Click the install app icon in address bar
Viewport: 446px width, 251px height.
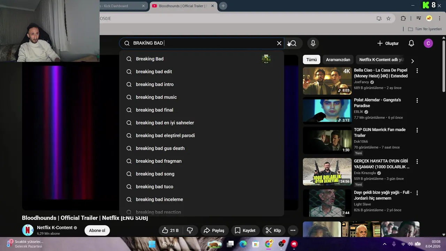(x=379, y=18)
